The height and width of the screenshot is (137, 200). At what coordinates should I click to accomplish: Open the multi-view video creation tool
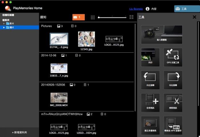(x=150, y=125)
